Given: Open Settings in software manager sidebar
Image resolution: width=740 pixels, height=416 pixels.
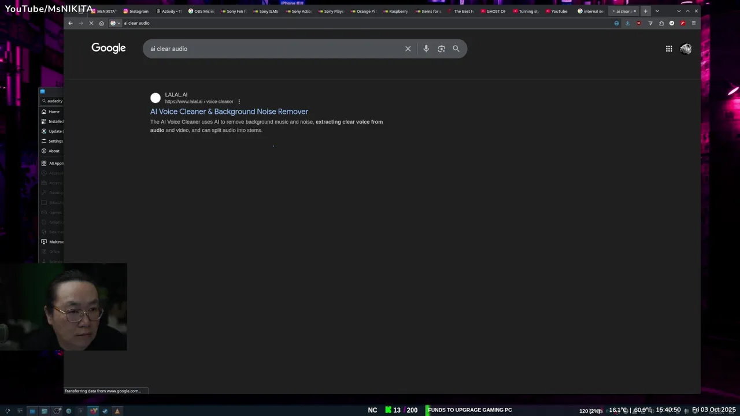Looking at the screenshot, I should (x=52, y=141).
